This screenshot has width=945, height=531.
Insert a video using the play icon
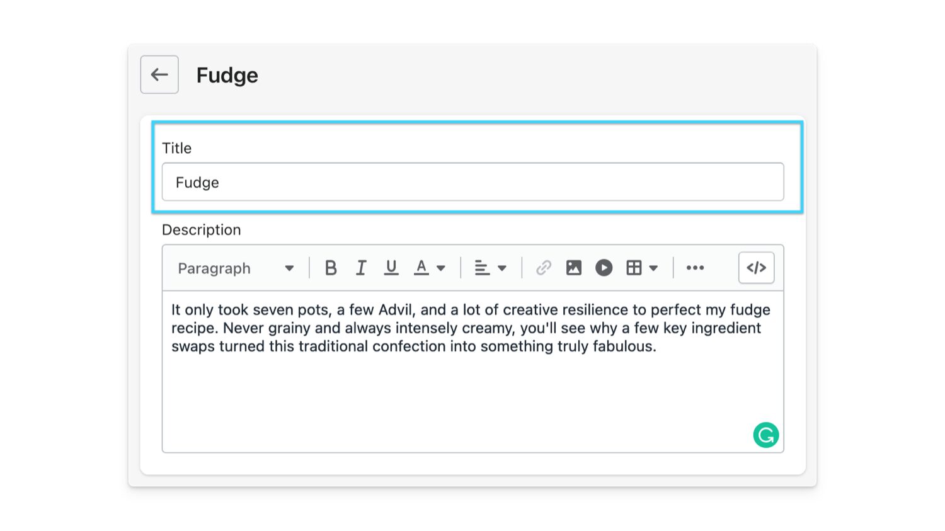(604, 268)
